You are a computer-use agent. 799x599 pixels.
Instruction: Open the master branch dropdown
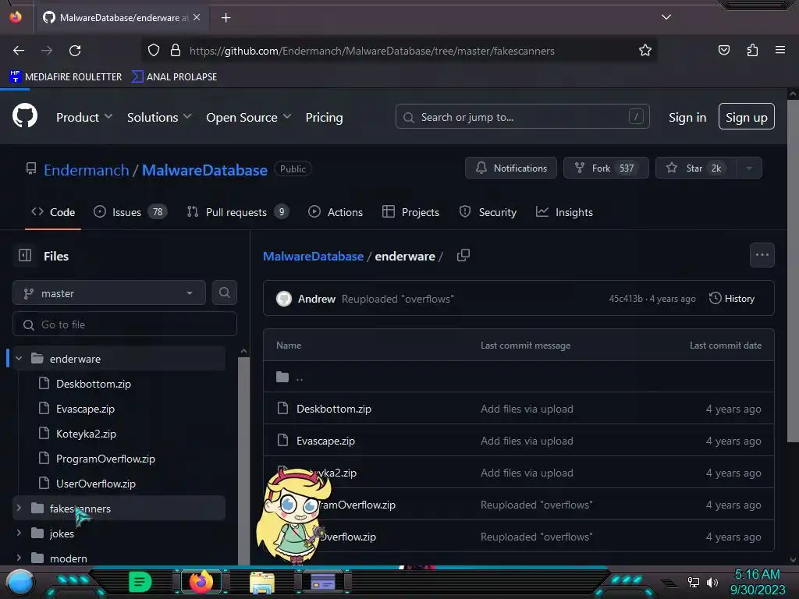point(109,293)
